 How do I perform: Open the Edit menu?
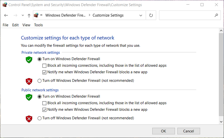coord(15,25)
